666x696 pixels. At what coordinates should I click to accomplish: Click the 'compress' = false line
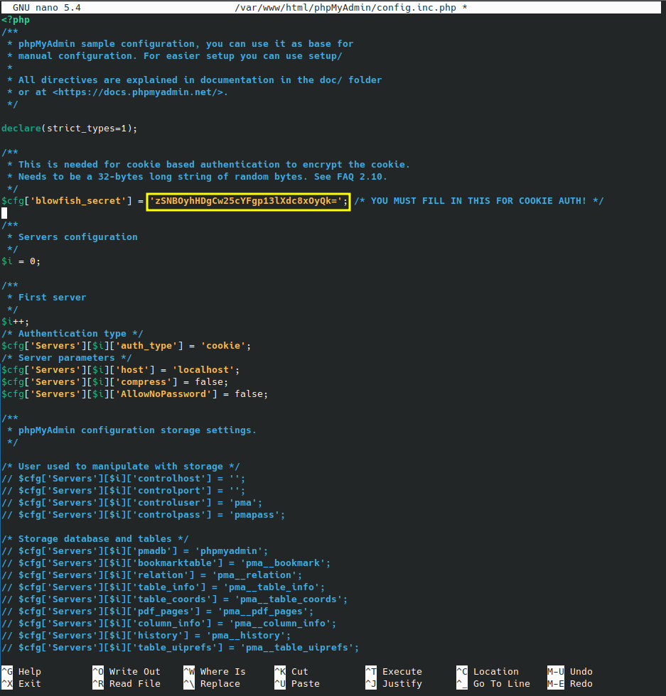(x=114, y=382)
